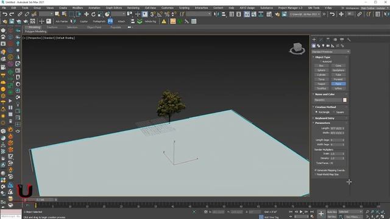This screenshot has width=390, height=219.
Task: Go to the end frame
Action: click(x=312, y=212)
